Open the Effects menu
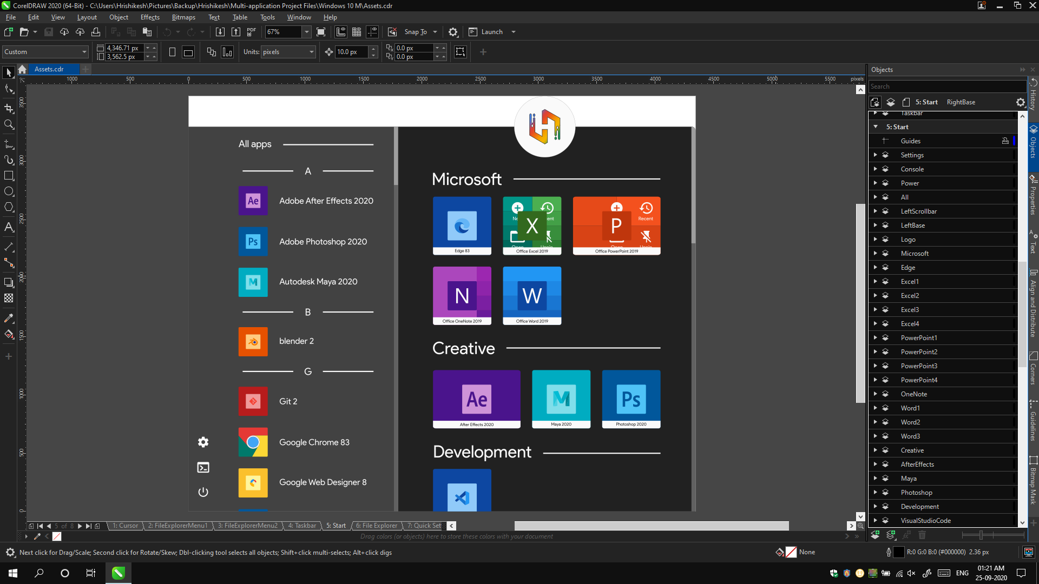The image size is (1039, 584). coord(150,17)
